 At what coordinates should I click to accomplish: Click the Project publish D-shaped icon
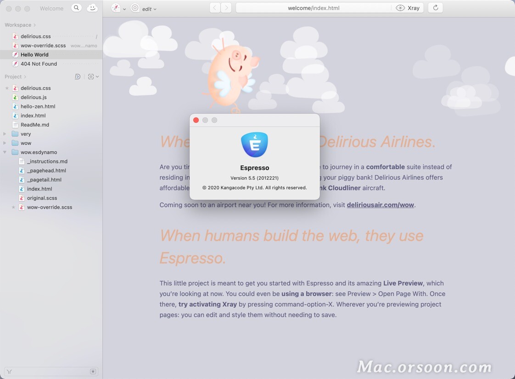click(x=78, y=77)
